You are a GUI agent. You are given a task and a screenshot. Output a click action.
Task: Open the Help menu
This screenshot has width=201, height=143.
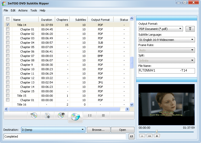pos(43,10)
